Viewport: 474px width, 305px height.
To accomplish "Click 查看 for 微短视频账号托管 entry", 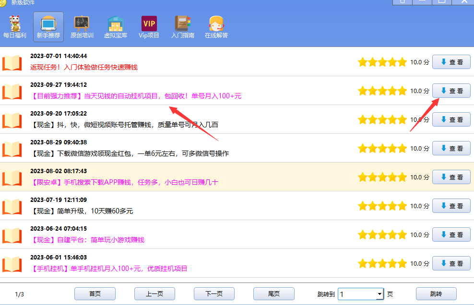I will tap(451, 119).
